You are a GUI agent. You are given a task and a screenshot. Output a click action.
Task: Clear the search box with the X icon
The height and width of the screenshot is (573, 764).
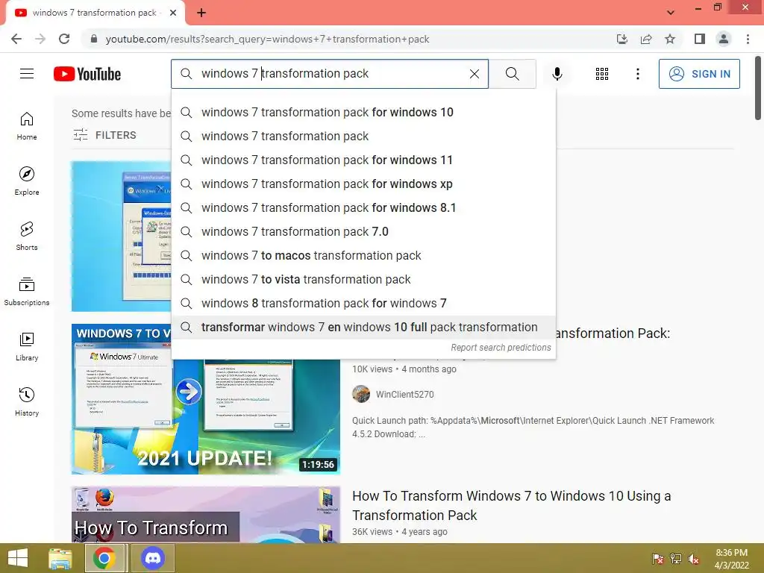[474, 74]
